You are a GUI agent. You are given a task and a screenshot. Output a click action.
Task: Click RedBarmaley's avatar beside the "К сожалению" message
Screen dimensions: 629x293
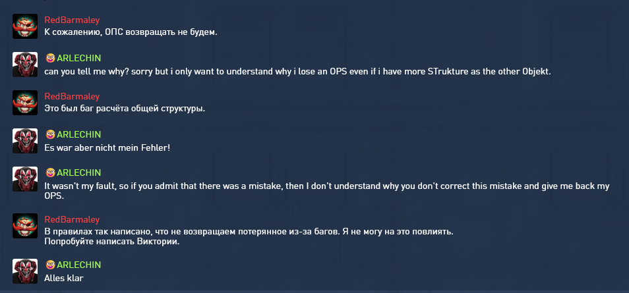point(25,26)
